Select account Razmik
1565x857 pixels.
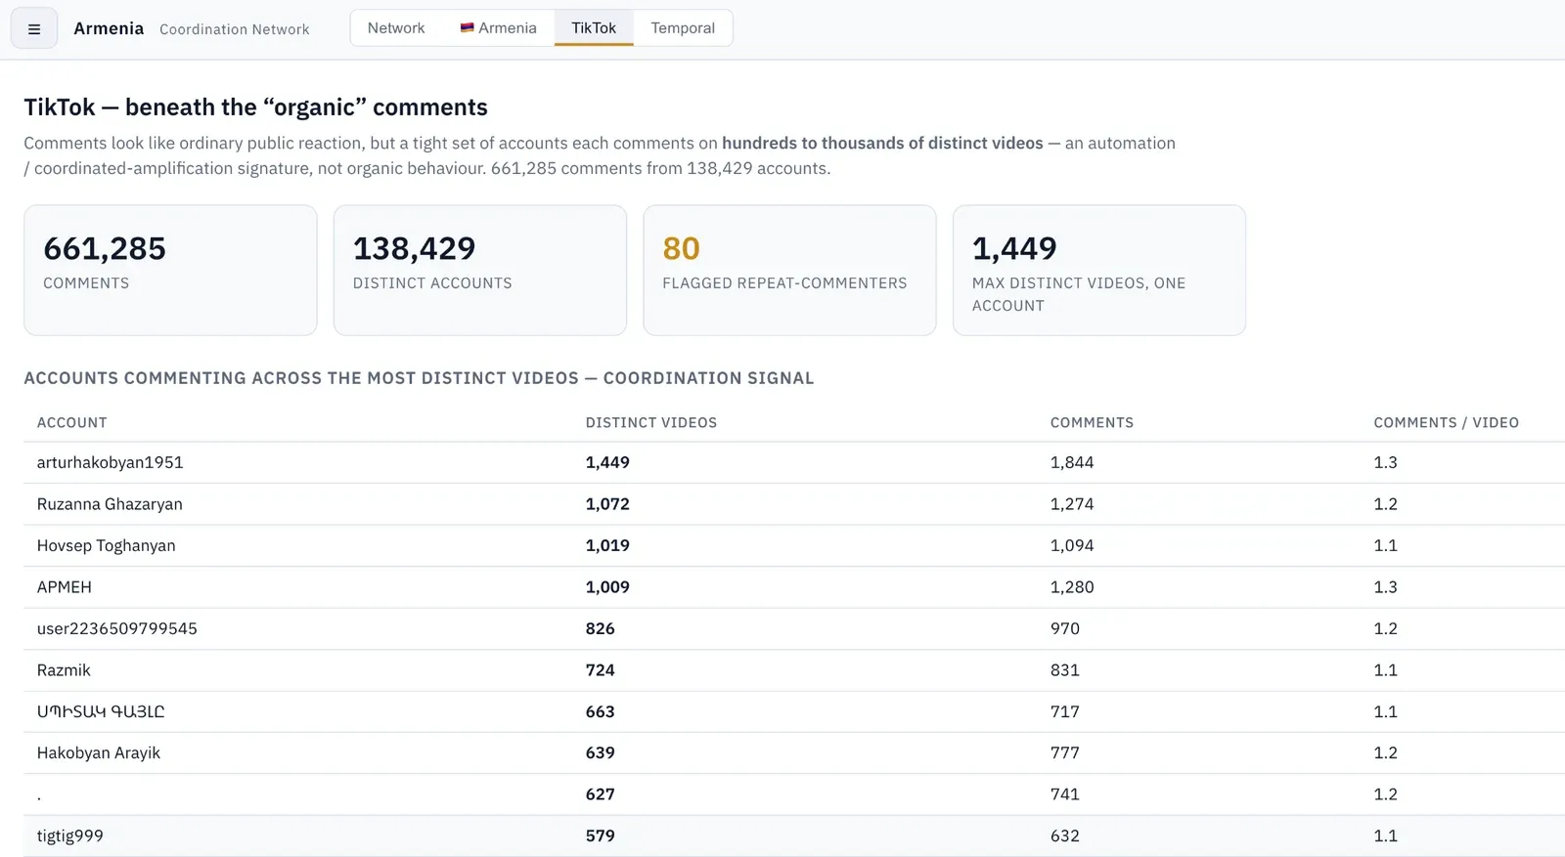click(x=64, y=670)
